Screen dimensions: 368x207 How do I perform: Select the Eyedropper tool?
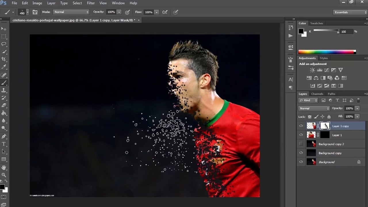4,67
